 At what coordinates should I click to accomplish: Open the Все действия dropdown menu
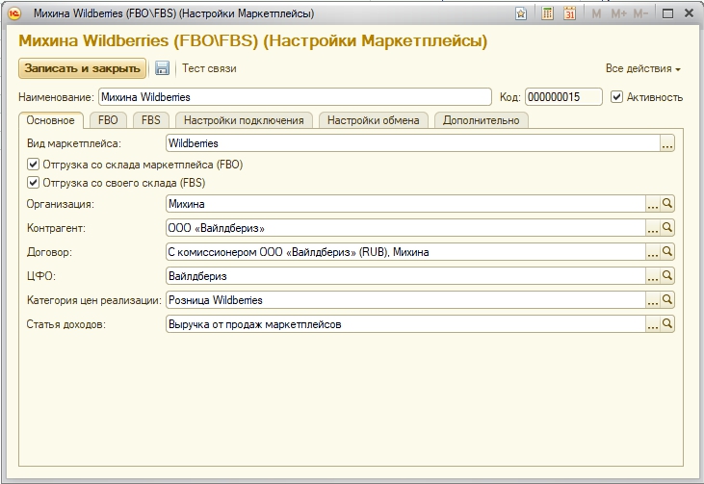pyautogui.click(x=642, y=69)
